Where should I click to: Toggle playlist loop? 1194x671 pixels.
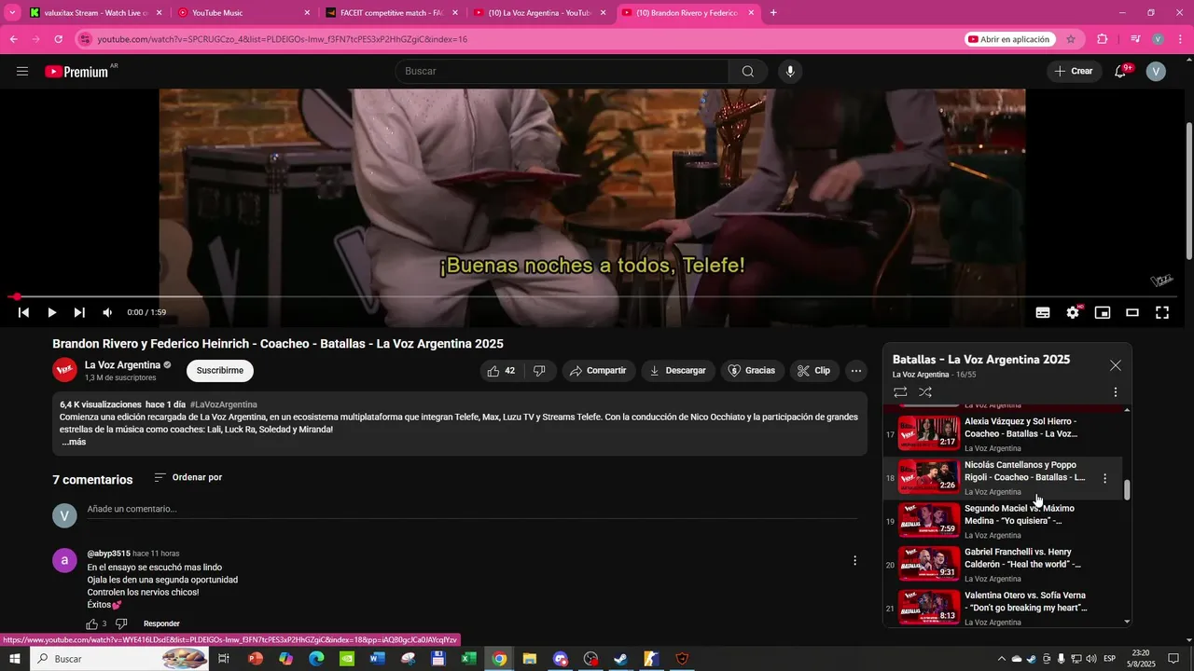pyautogui.click(x=900, y=392)
